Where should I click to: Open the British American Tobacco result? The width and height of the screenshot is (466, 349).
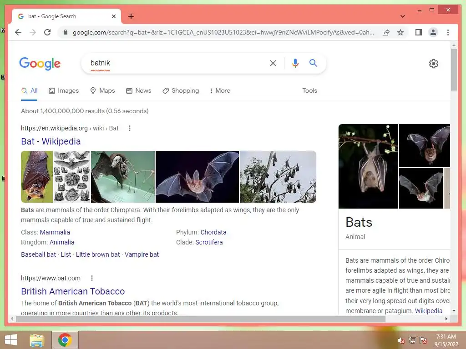coord(73,291)
